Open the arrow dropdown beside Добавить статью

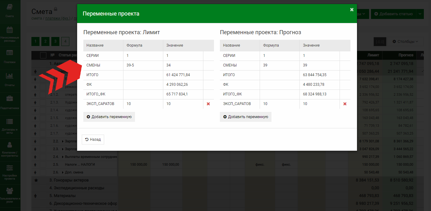420,14
